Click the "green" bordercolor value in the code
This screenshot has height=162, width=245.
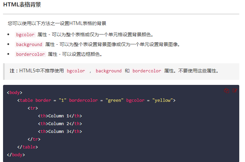(114, 100)
